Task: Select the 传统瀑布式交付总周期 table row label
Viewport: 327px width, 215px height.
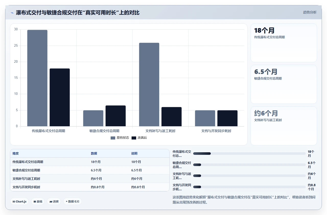Action: [28, 162]
